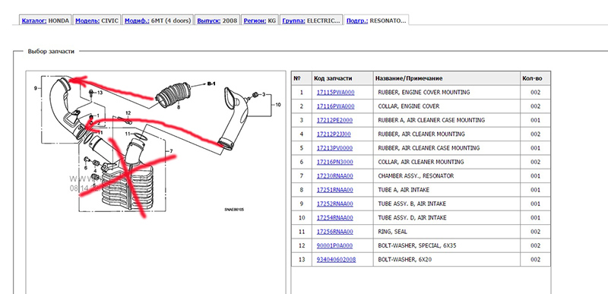This screenshot has width=608, height=294.
Task: Open part code 934040602008 link
Action: [x=336, y=260]
